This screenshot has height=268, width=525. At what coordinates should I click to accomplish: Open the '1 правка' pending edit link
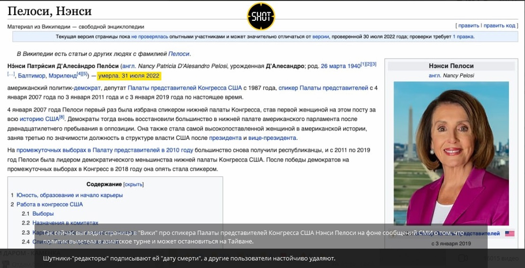pyautogui.click(x=464, y=37)
